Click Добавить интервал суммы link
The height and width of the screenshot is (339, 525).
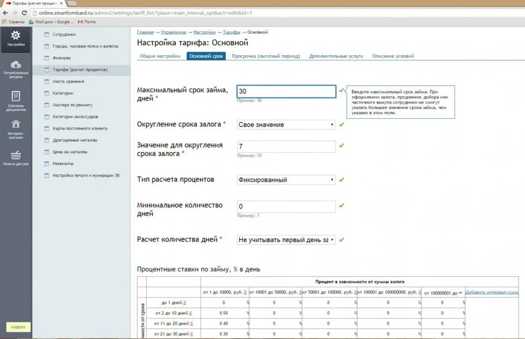pos(491,292)
